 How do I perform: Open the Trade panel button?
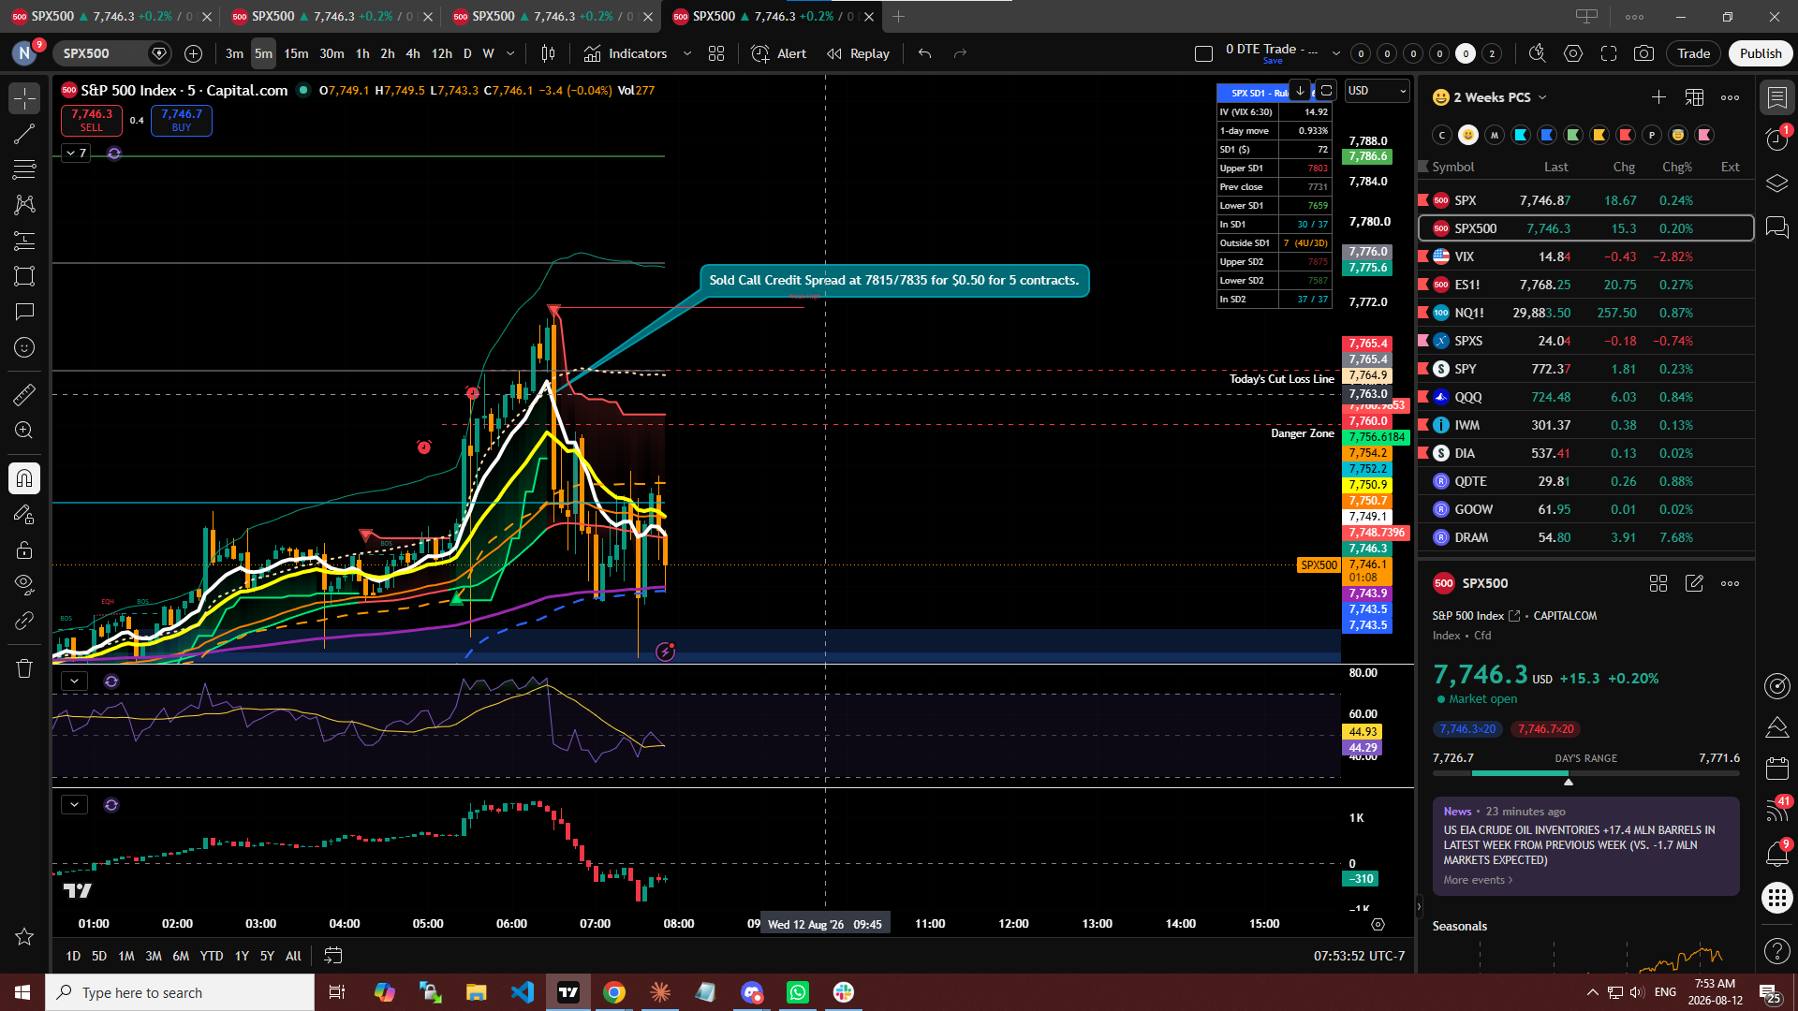1693,53
